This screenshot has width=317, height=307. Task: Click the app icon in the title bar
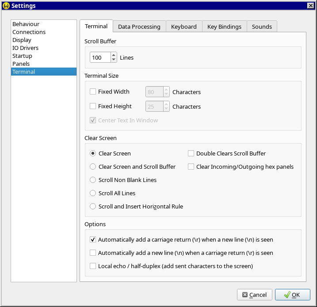[x=6, y=6]
